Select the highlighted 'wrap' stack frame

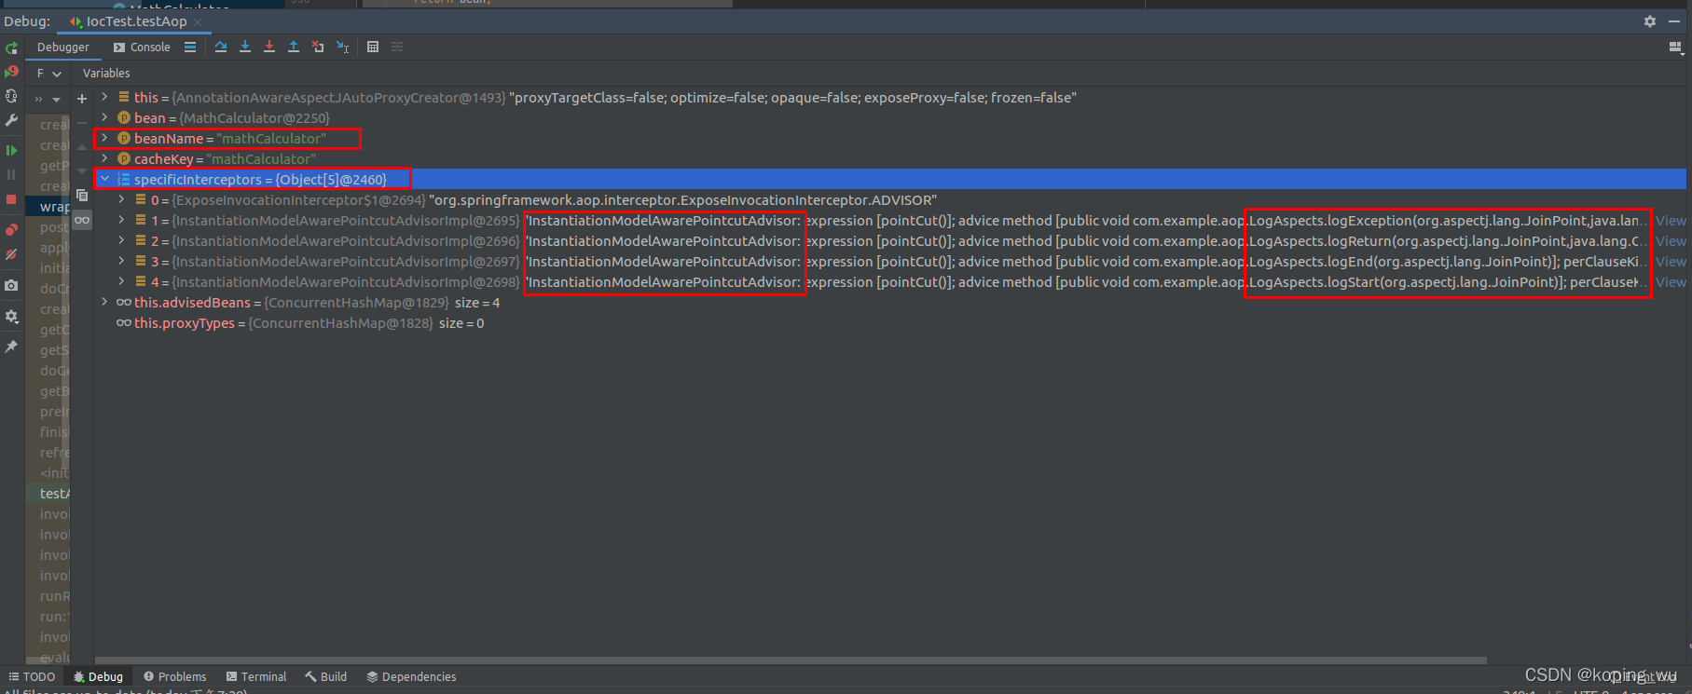pos(48,207)
